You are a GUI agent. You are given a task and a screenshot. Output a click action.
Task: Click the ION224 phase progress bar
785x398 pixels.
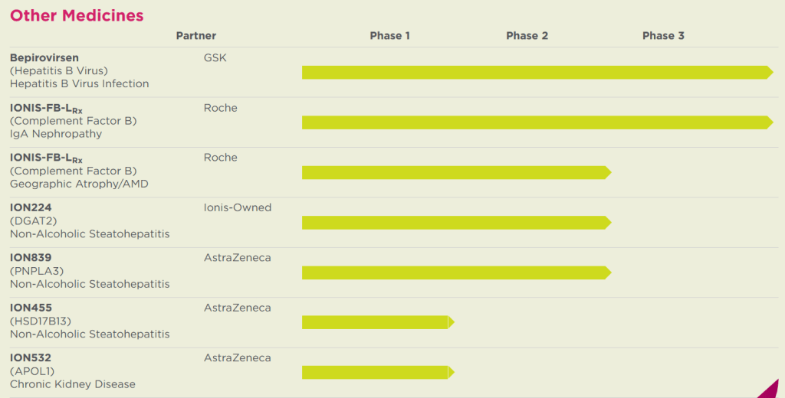click(x=455, y=223)
